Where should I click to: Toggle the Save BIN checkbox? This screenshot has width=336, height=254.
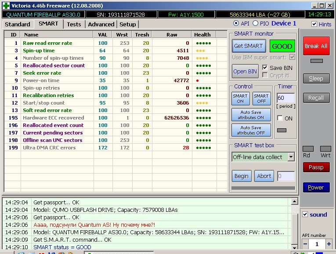tap(265, 68)
